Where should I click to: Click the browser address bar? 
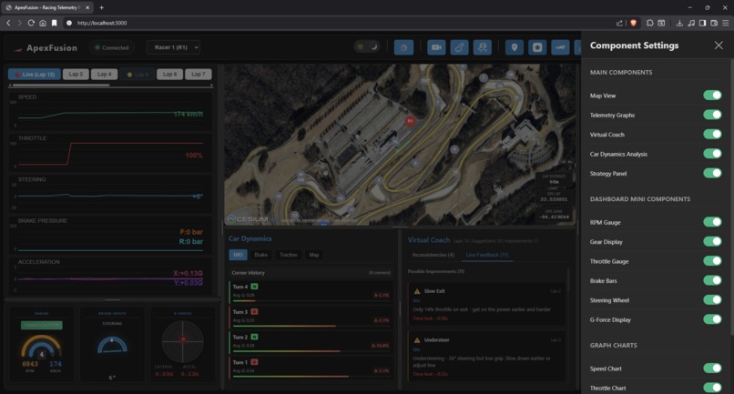pos(342,23)
